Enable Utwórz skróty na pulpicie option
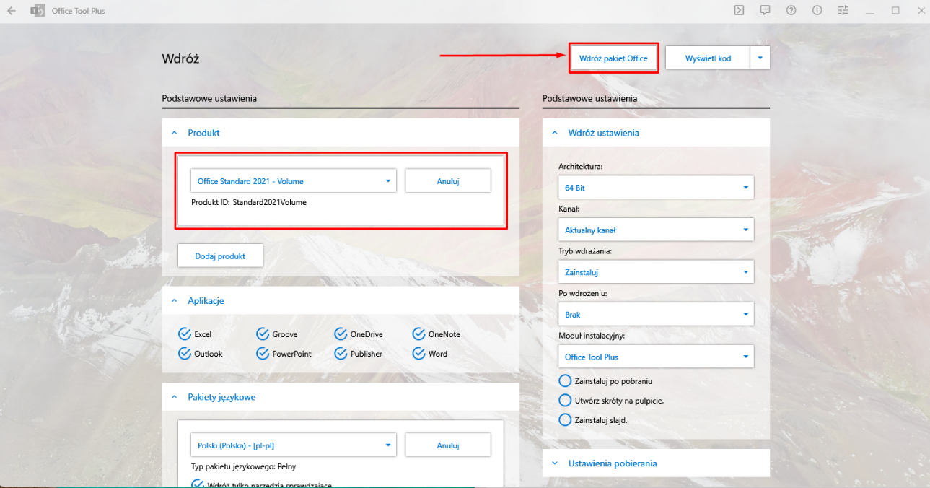Screen dimensions: 930x488 coord(566,400)
